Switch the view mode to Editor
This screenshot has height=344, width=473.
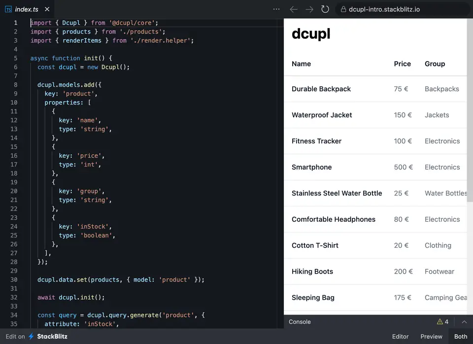[400, 337]
